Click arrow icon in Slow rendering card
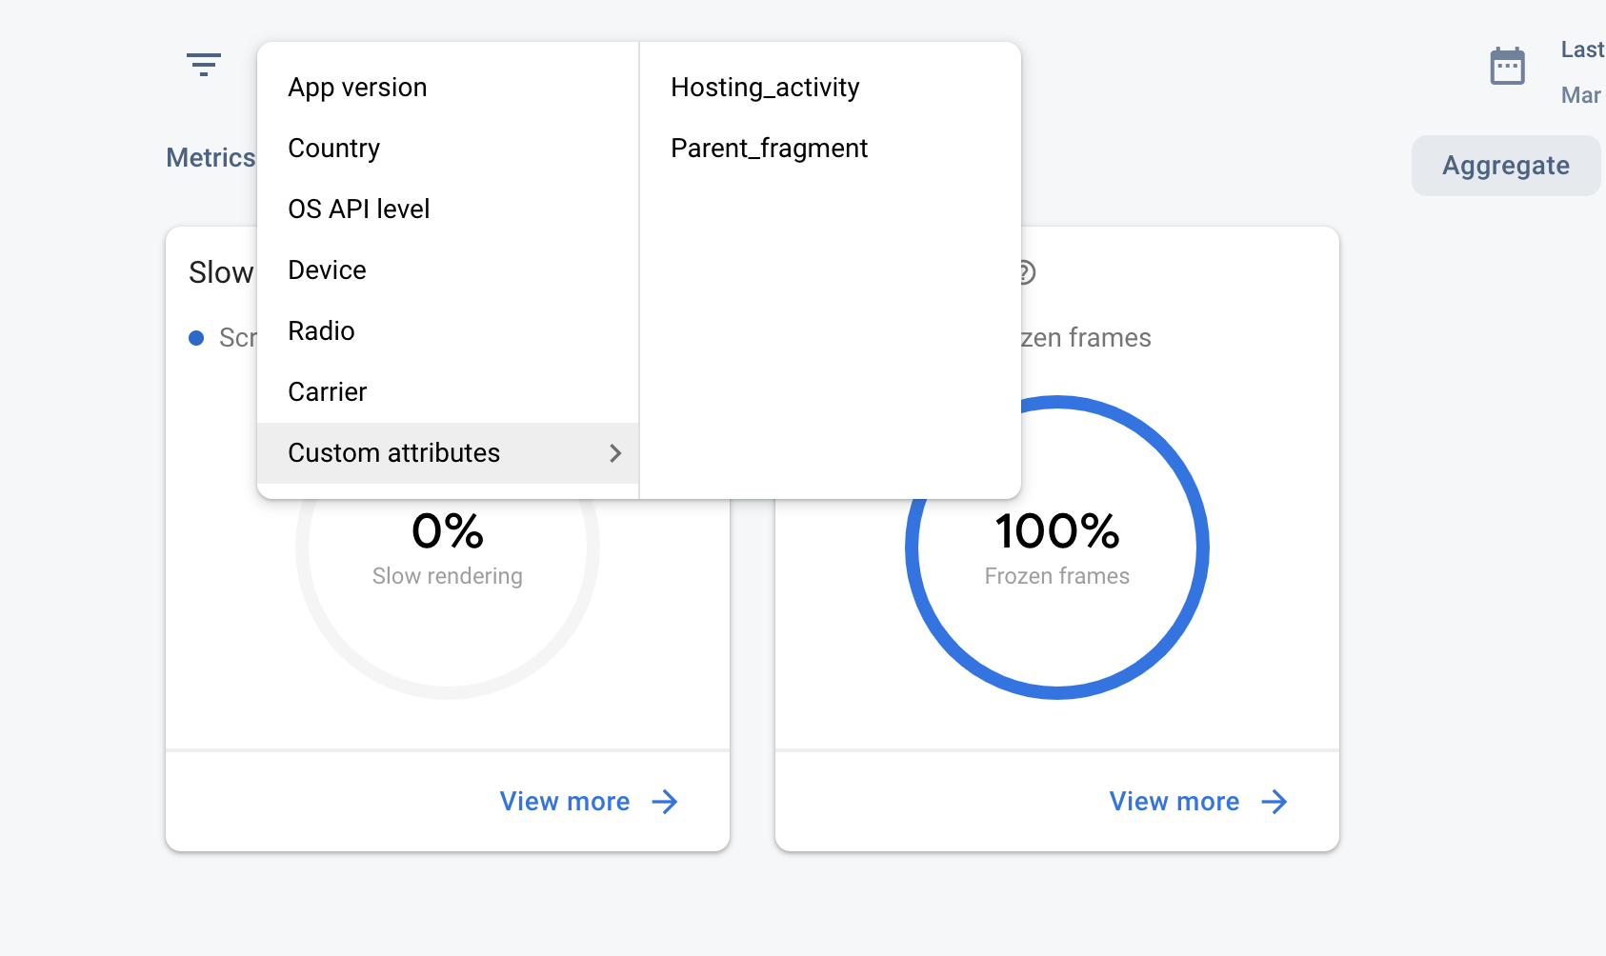This screenshot has width=1606, height=956. pos(665,802)
